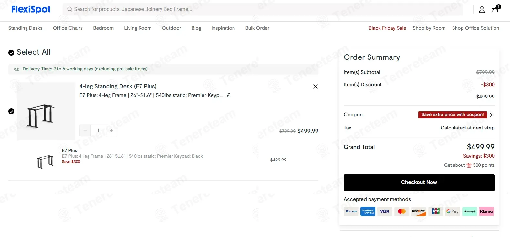Increase quantity with the plus button

(111, 130)
